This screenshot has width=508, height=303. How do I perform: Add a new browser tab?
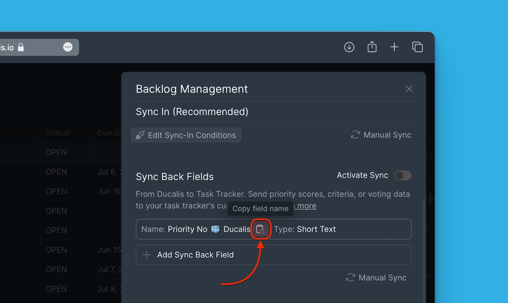394,47
